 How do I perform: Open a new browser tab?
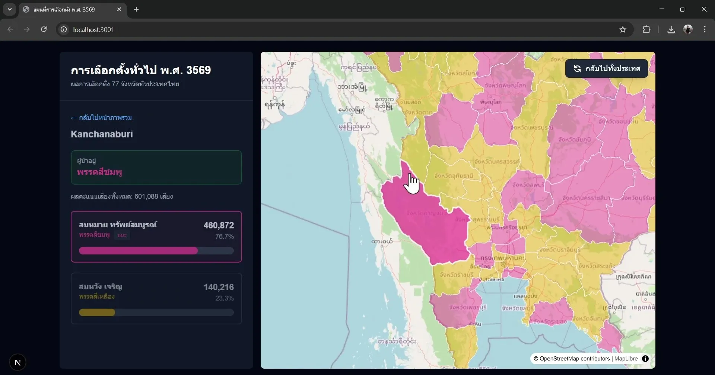(x=136, y=9)
